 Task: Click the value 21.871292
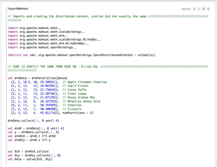48,97
